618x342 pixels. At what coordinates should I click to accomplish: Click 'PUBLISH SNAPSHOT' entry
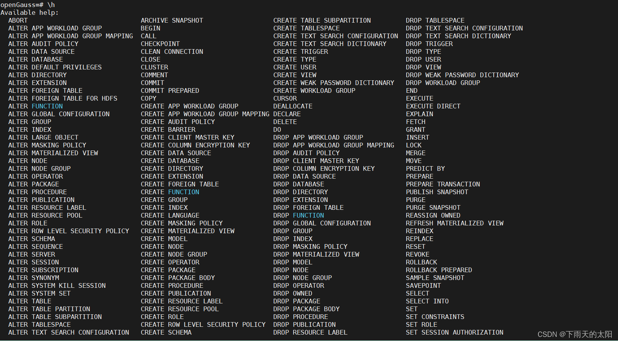437,192
